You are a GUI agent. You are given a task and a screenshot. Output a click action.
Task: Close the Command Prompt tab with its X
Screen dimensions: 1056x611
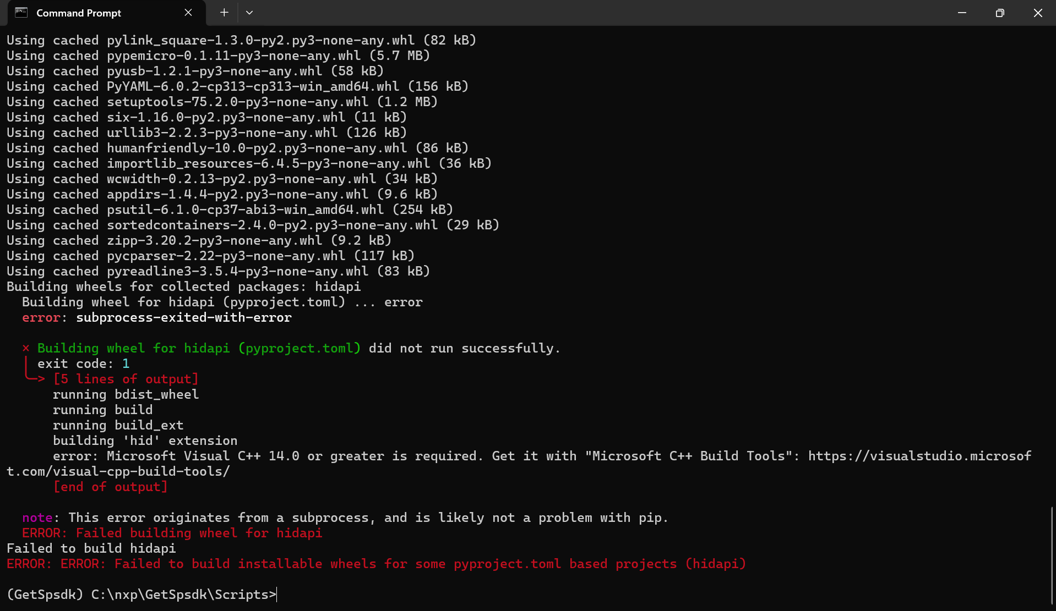pos(188,12)
